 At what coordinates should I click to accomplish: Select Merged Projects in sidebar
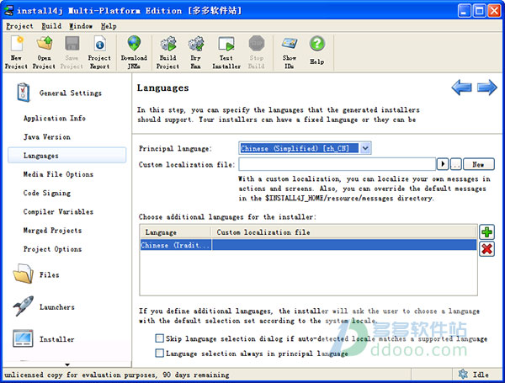point(52,231)
